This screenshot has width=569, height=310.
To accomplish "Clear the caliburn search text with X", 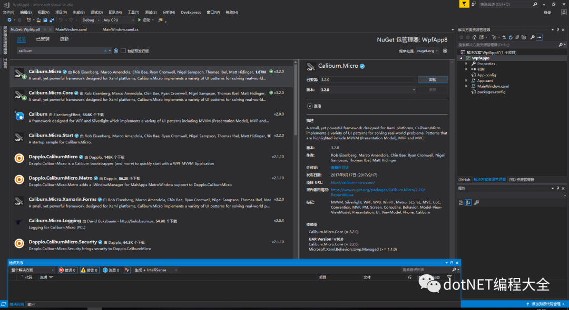I will tap(105, 51).
